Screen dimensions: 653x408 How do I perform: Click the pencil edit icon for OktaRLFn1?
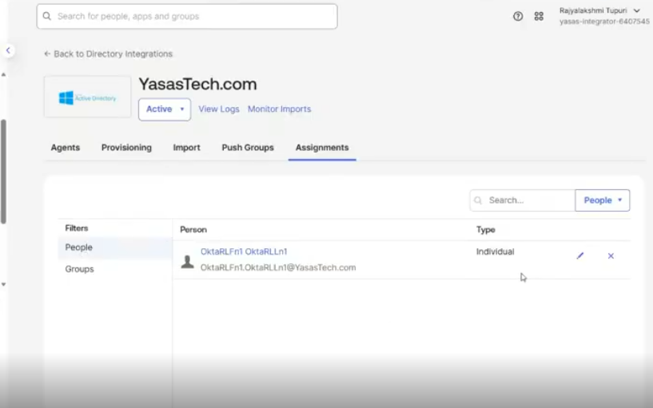point(580,256)
